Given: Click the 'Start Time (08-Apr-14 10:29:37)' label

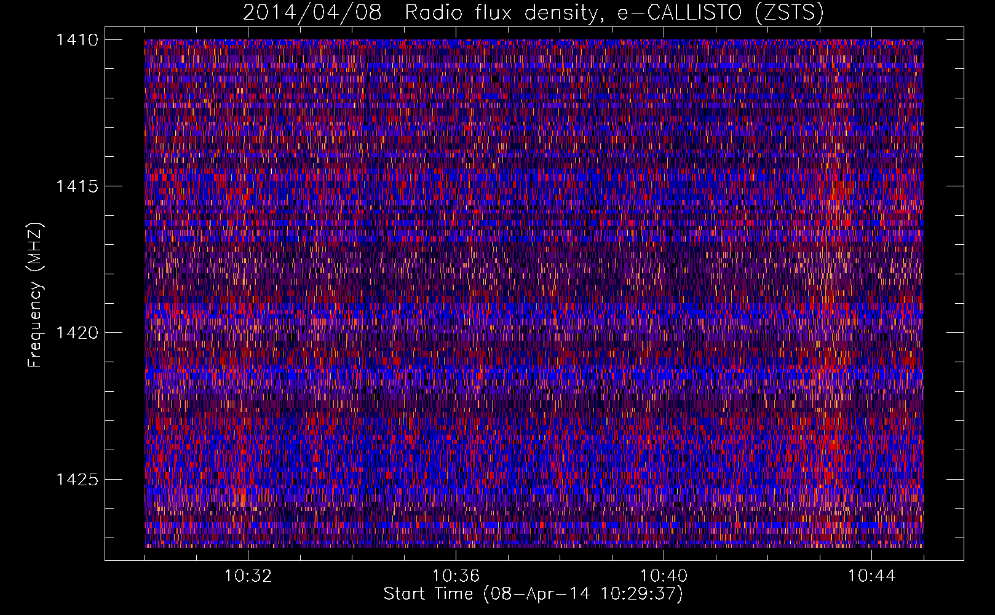Looking at the screenshot, I should [533, 594].
